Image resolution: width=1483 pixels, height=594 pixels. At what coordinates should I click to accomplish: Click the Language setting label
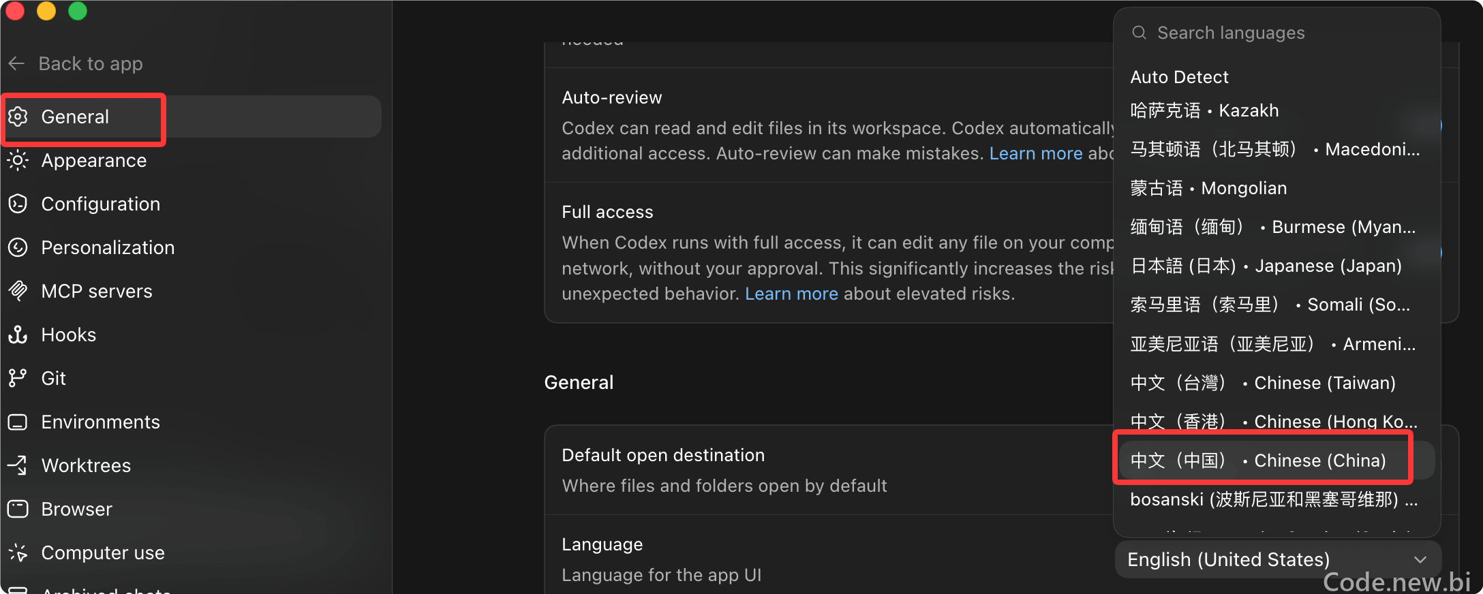click(x=602, y=545)
